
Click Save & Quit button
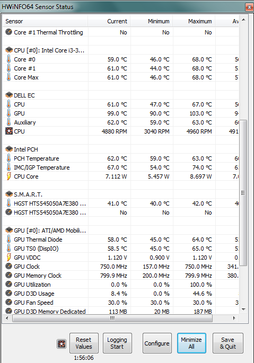click(x=228, y=343)
